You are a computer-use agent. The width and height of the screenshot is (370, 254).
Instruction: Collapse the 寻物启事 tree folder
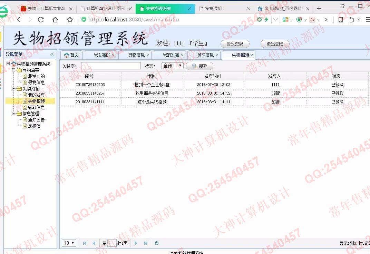(x=14, y=70)
